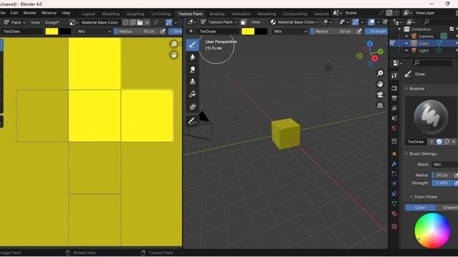The width and height of the screenshot is (458, 257).
Task: Open the Tool properties tab
Action: tap(394, 76)
